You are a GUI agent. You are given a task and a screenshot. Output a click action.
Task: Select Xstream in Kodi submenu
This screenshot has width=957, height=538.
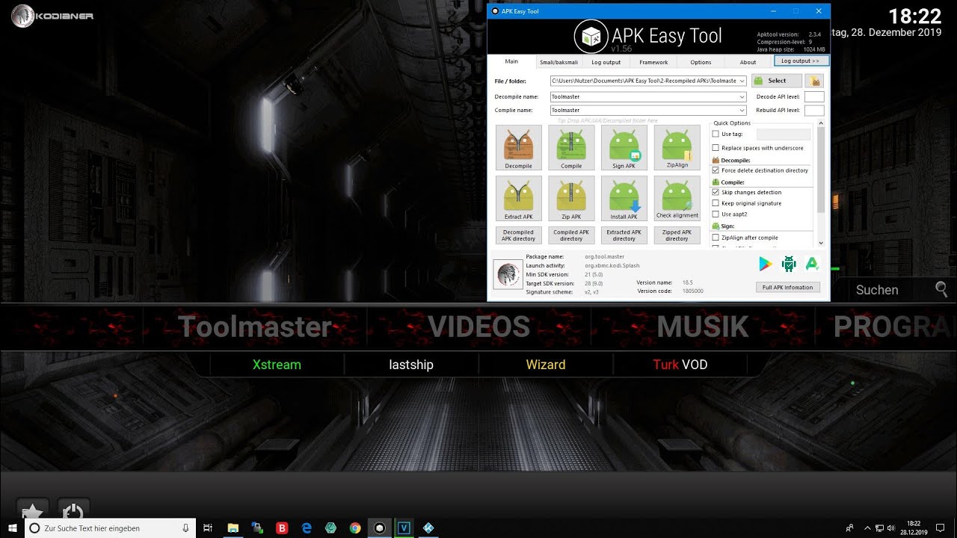coord(277,365)
